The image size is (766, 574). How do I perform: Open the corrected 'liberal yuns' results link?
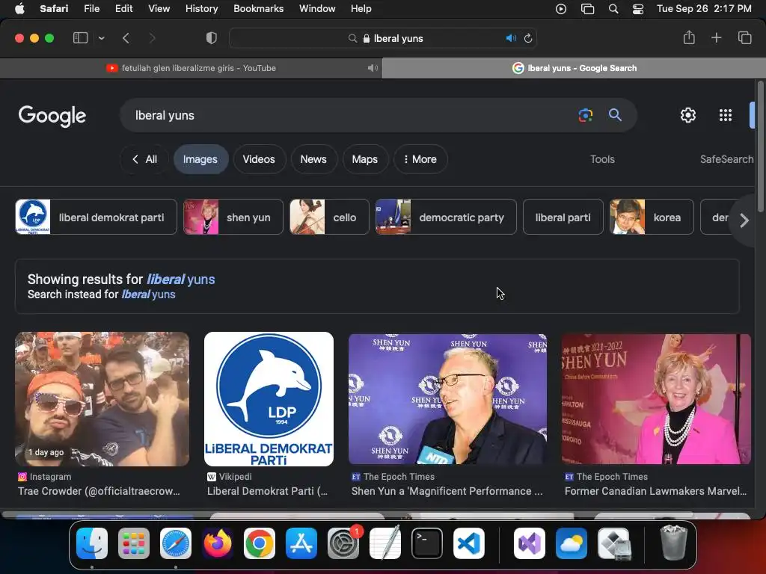(x=181, y=280)
